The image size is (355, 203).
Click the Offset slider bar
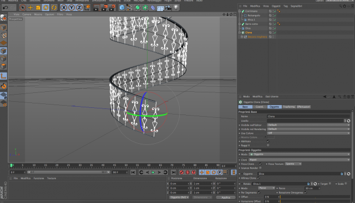tap(315, 197)
